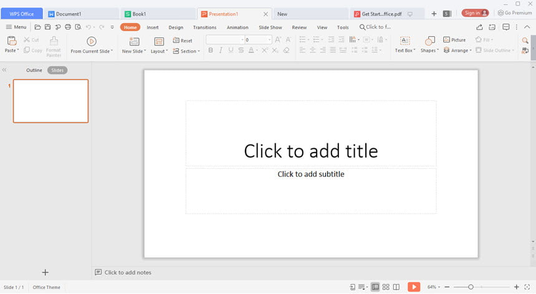Open the font name combo box

[x=225, y=40]
